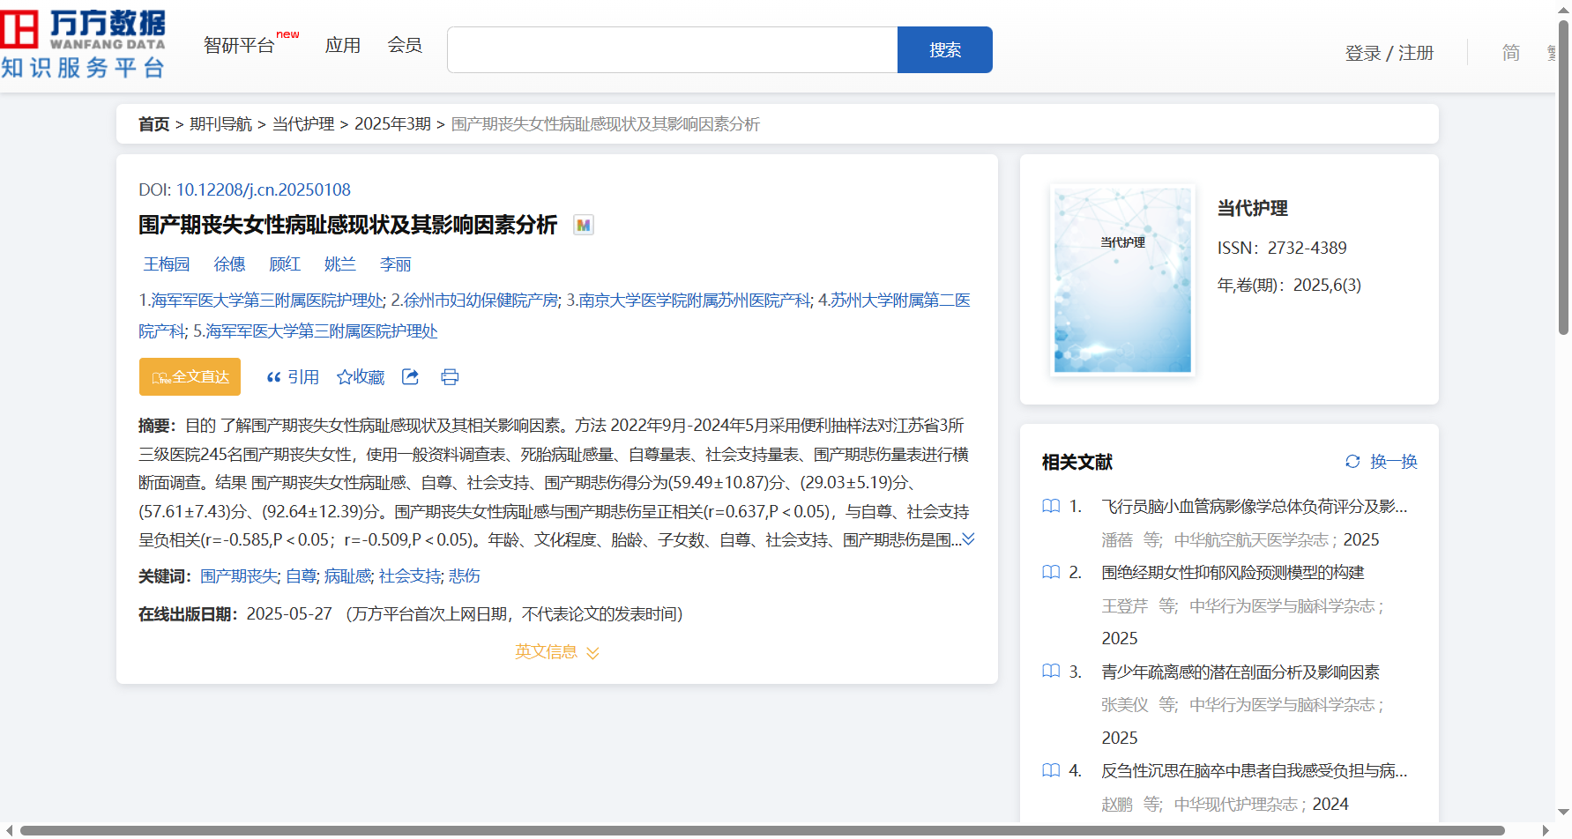Image resolution: width=1572 pixels, height=839 pixels.
Task: Open related article 反刍性沉思在脑卒中患者
Action: coord(1254,771)
